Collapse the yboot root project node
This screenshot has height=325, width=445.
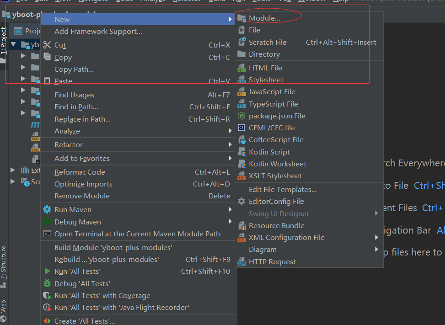13,44
